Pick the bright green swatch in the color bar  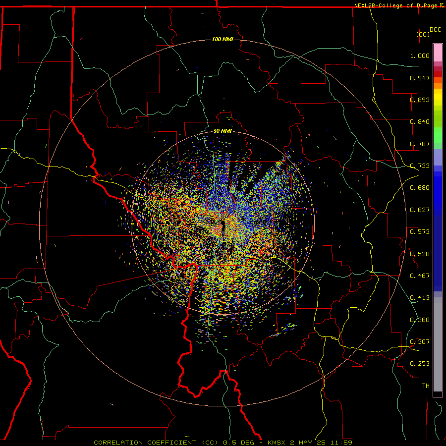(438, 135)
